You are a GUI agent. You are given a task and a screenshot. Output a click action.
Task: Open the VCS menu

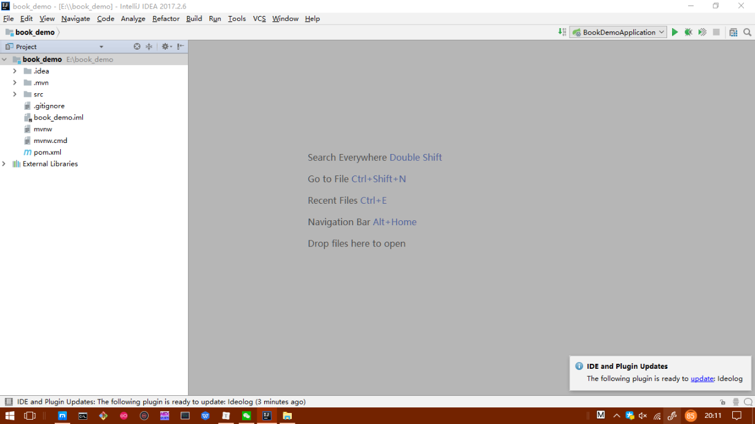pos(259,19)
